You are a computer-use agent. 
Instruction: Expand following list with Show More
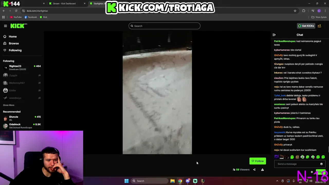[x=8, y=105]
